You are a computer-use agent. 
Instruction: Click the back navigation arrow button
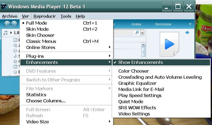pos(7,24)
